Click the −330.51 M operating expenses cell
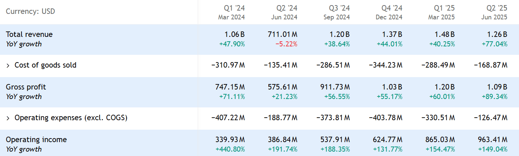This screenshot has width=519, height=156. click(438, 118)
